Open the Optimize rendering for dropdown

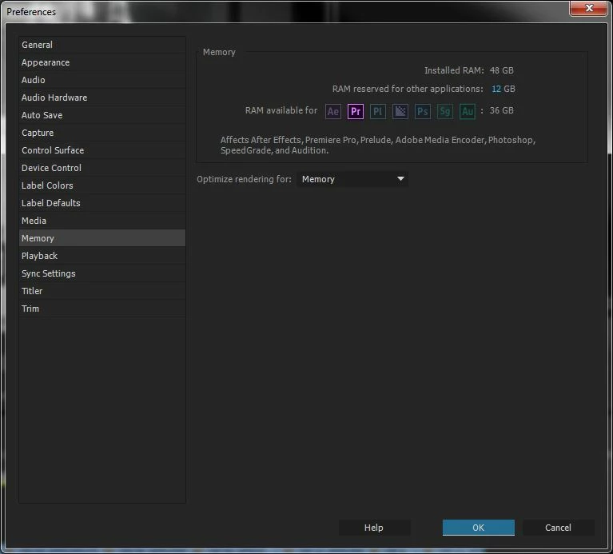point(352,179)
